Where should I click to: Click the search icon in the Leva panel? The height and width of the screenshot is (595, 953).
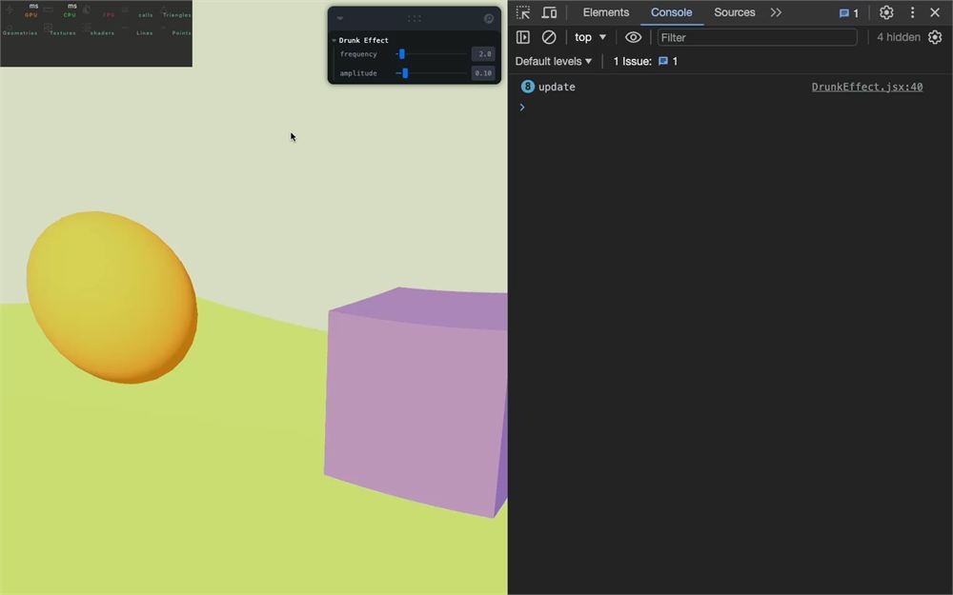pyautogui.click(x=489, y=19)
